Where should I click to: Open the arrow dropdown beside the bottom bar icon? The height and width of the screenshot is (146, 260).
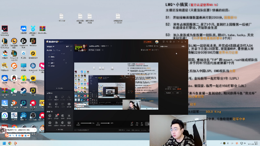coord(139,123)
